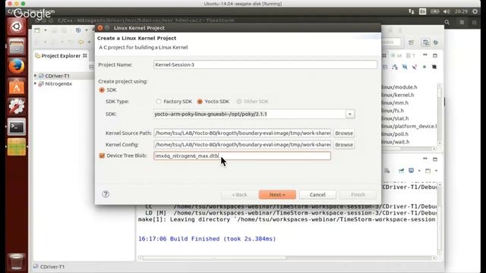486x273 pixels.
Task: Click the Finish button
Action: coord(358,195)
